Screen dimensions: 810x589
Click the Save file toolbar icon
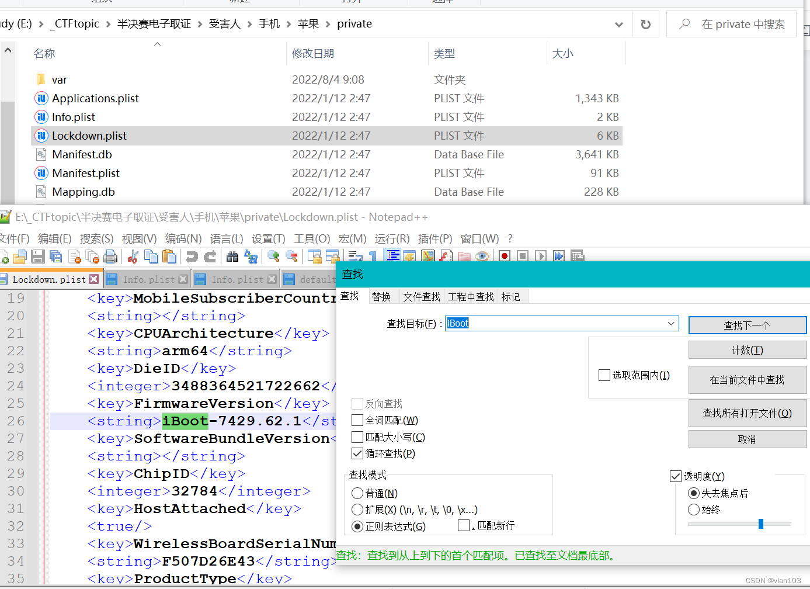point(38,257)
